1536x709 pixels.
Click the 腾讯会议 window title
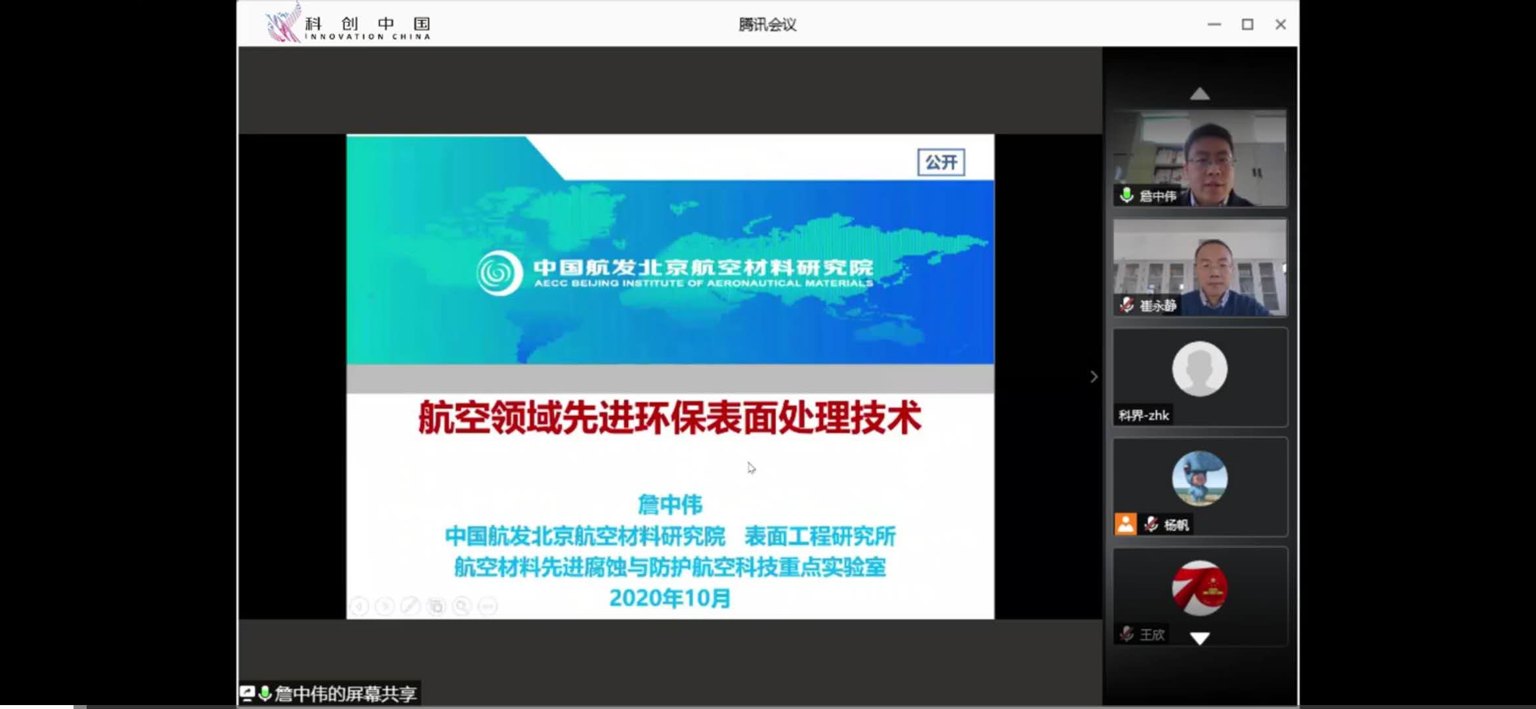point(767,25)
